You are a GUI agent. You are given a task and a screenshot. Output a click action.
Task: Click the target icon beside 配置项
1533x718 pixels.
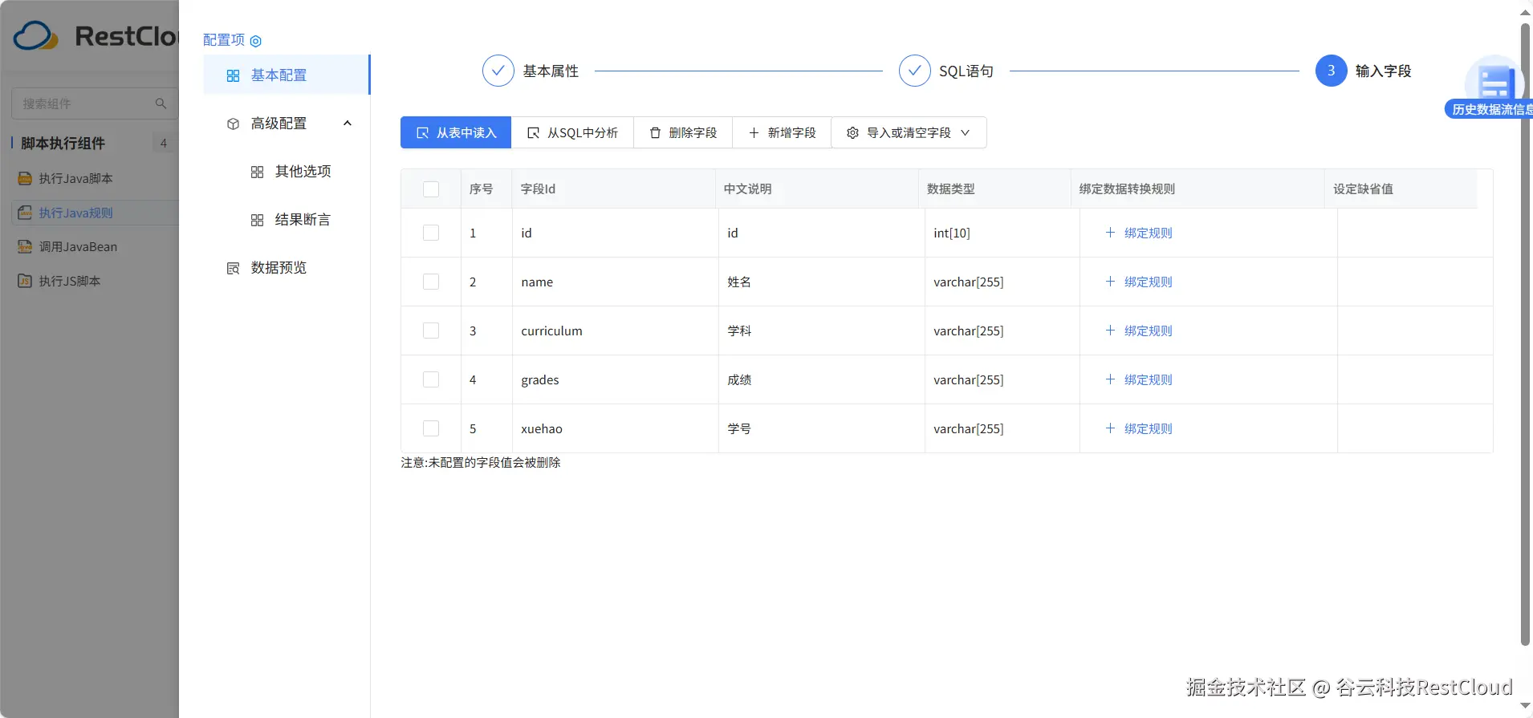[256, 41]
